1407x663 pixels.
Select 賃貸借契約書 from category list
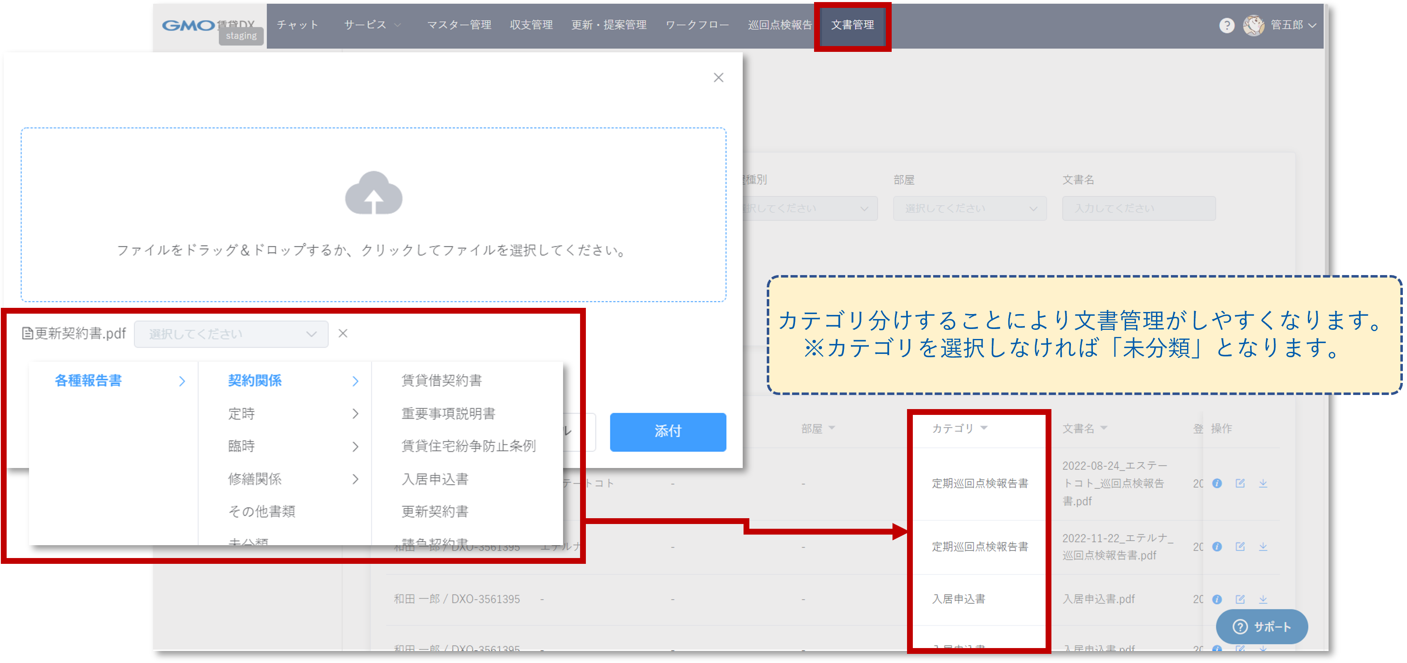tap(441, 380)
